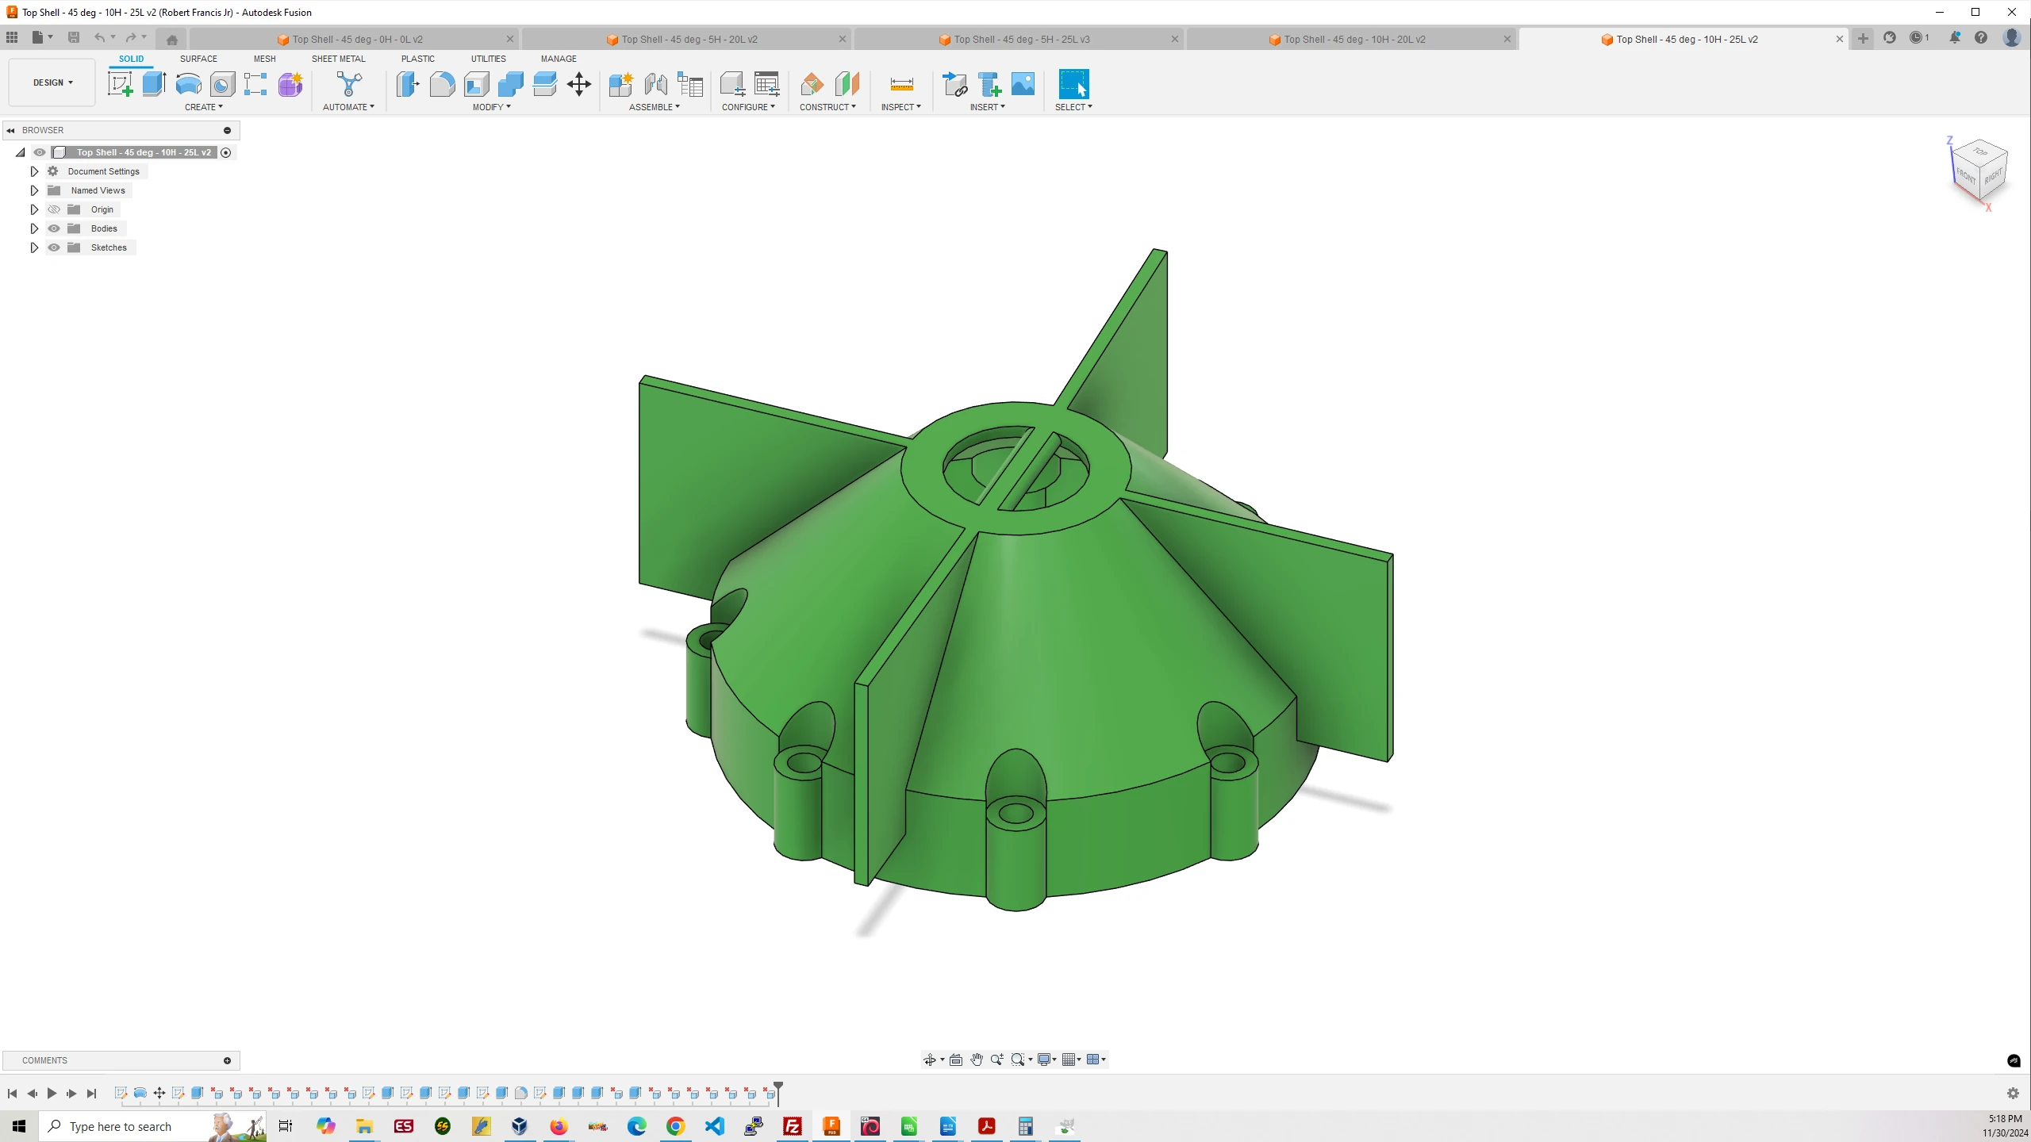Click the timeline end marker
This screenshot has height=1142, width=2031.
click(x=778, y=1092)
